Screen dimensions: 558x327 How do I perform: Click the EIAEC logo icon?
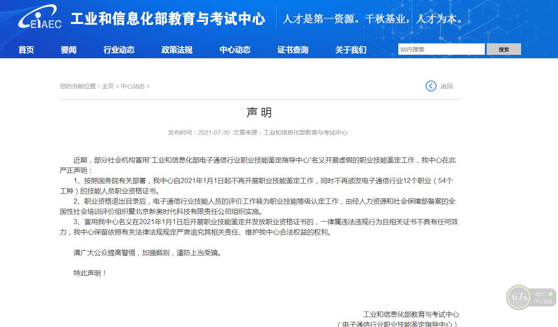click(40, 17)
